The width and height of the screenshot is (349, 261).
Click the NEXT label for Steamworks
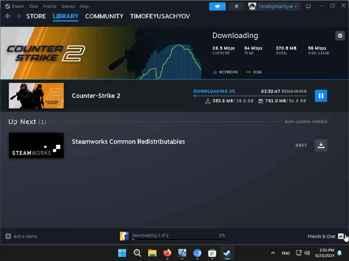point(301,145)
